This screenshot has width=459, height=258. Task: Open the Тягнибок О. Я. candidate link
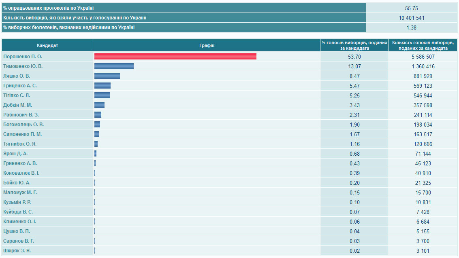tap(20, 144)
